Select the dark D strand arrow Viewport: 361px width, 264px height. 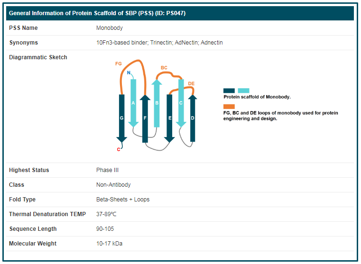click(x=193, y=118)
